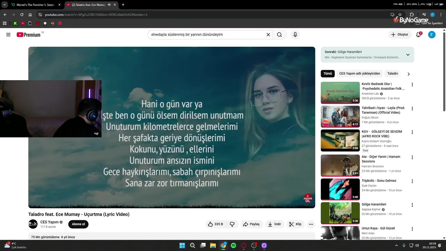
Task: Select the Tümü filter chip
Action: click(328, 74)
